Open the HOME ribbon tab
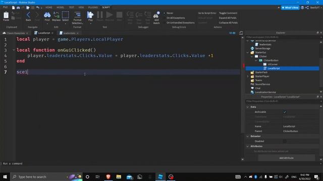This screenshot has width=323, height=181. pos(49,8)
